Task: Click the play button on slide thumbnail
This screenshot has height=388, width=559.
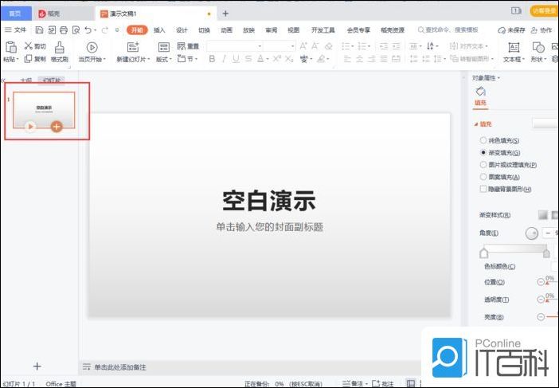Action: click(x=29, y=126)
